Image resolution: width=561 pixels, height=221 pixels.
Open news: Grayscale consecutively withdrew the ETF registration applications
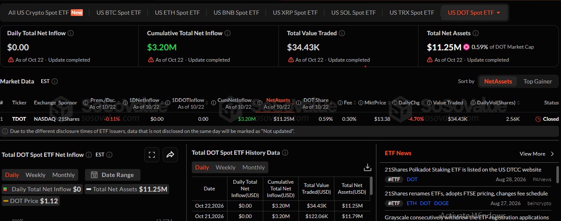point(466,217)
